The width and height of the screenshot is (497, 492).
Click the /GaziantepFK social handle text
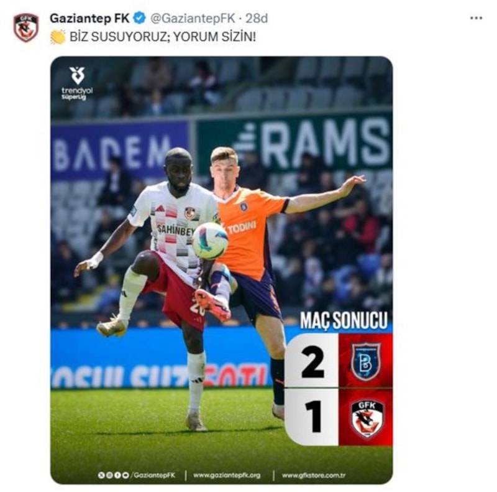pyautogui.click(x=153, y=475)
